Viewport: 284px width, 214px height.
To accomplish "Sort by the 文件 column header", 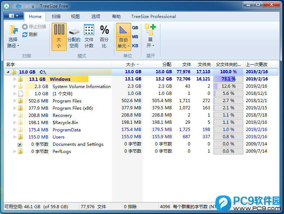I will point(183,64).
